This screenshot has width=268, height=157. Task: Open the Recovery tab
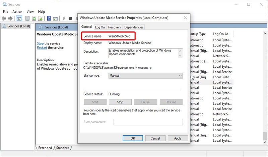115,27
